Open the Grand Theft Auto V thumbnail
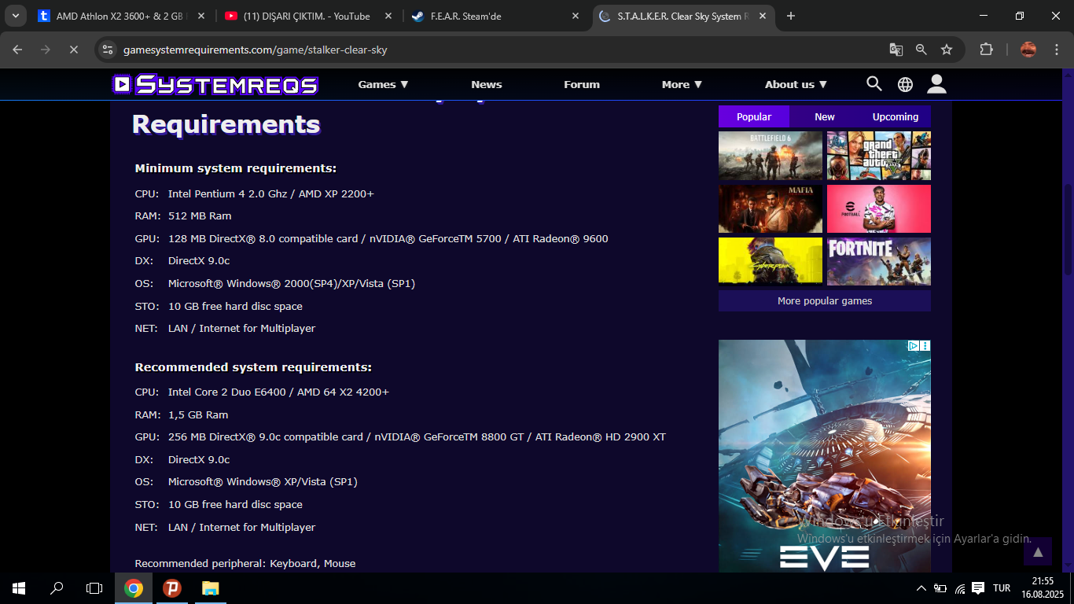Screen dimensions: 1074x604 (879, 156)
